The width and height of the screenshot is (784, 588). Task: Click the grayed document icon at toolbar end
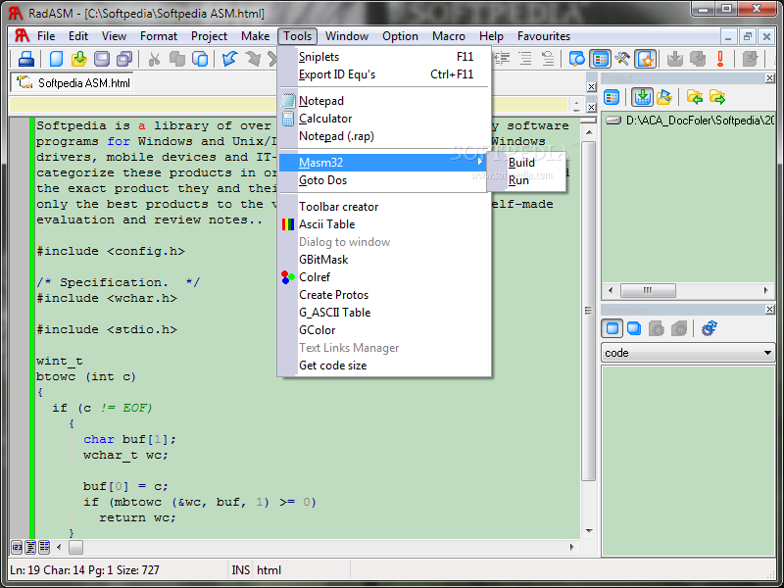750,59
